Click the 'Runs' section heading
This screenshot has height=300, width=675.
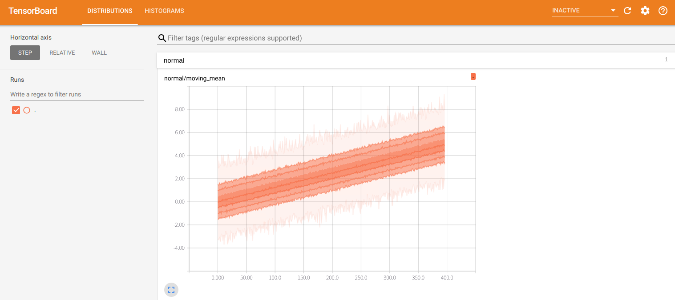17,80
